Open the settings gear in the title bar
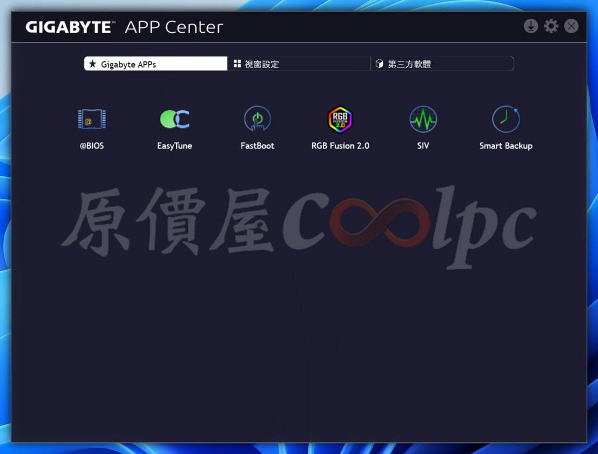598x454 pixels. click(x=551, y=26)
